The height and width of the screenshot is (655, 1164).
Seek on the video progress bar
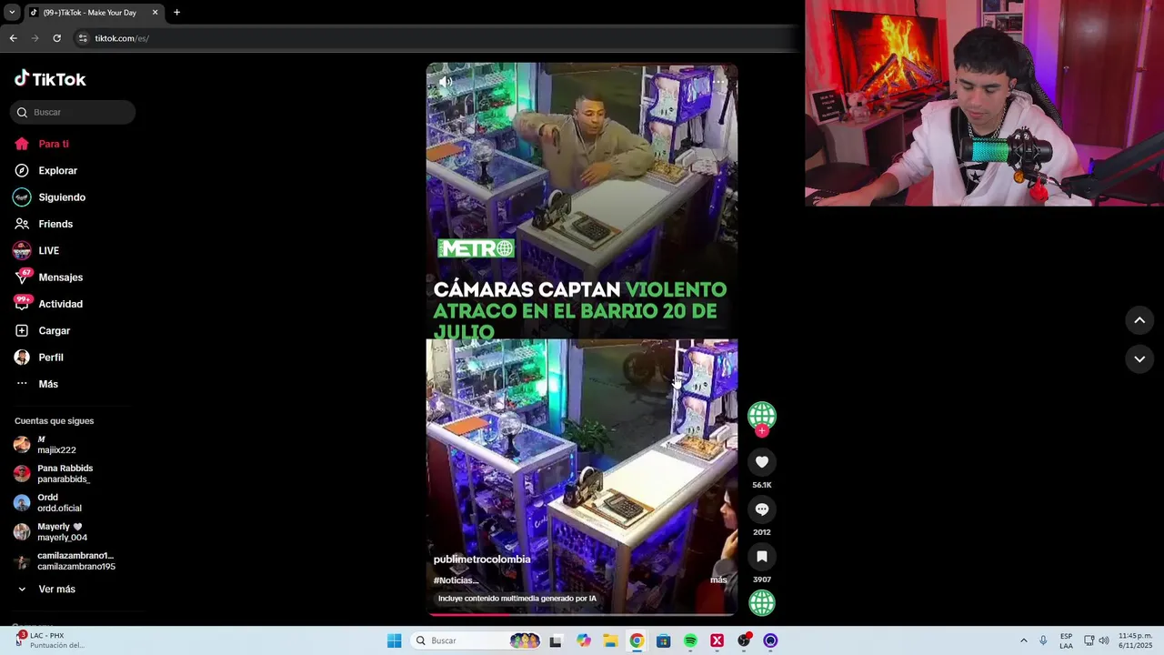tap(582, 614)
